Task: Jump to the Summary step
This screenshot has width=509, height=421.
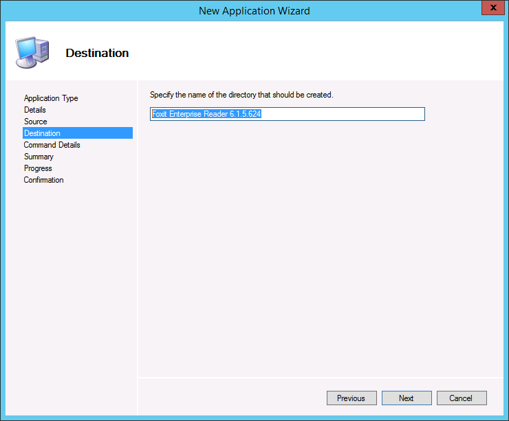Action: click(x=39, y=157)
